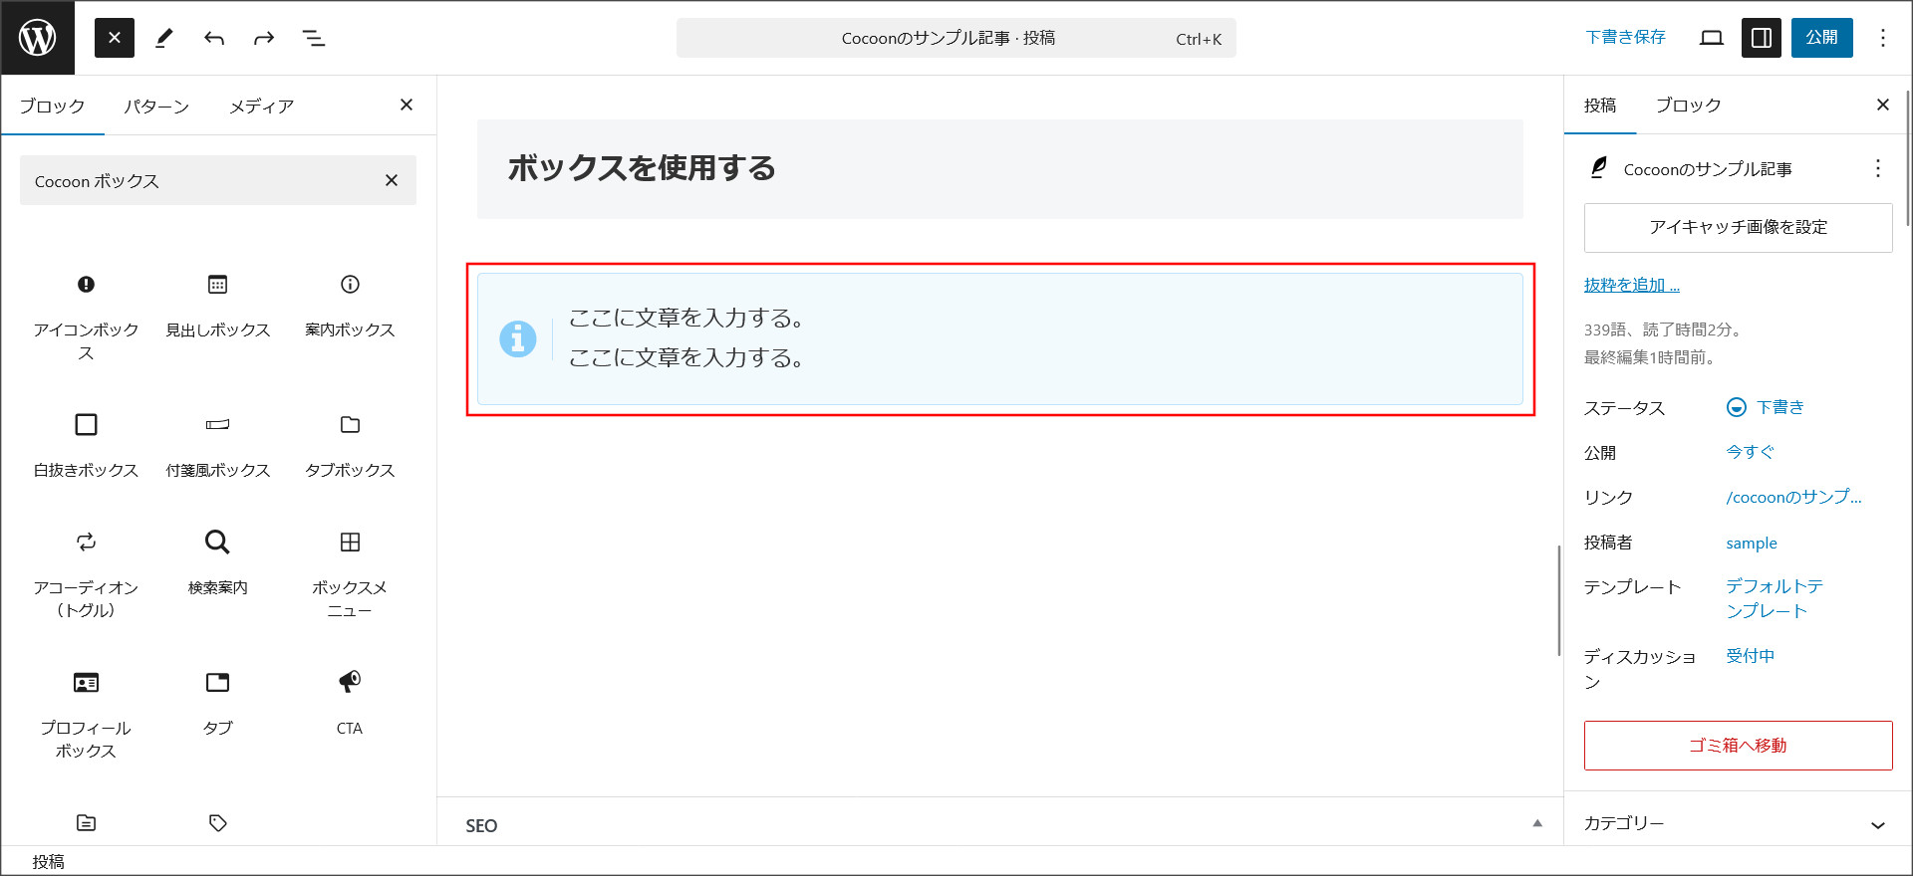Insert the ボックスメニュー block
The height and width of the screenshot is (876, 1913).
pos(350,573)
